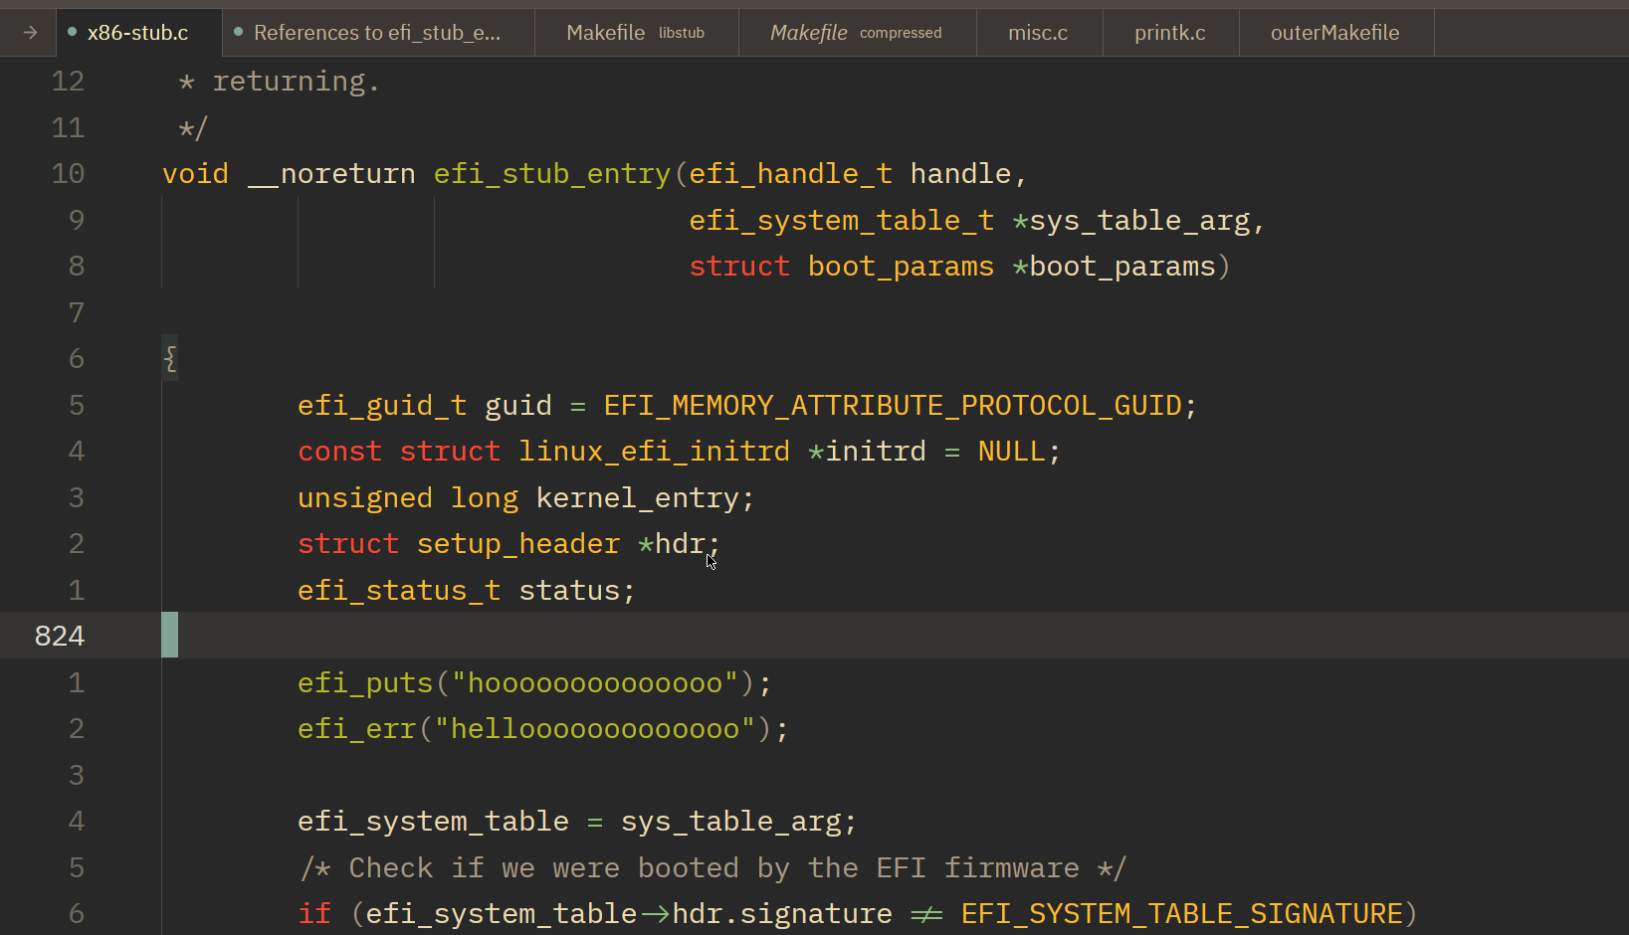1629x935 pixels.
Task: Click the current line number 824
Action: 60,636
